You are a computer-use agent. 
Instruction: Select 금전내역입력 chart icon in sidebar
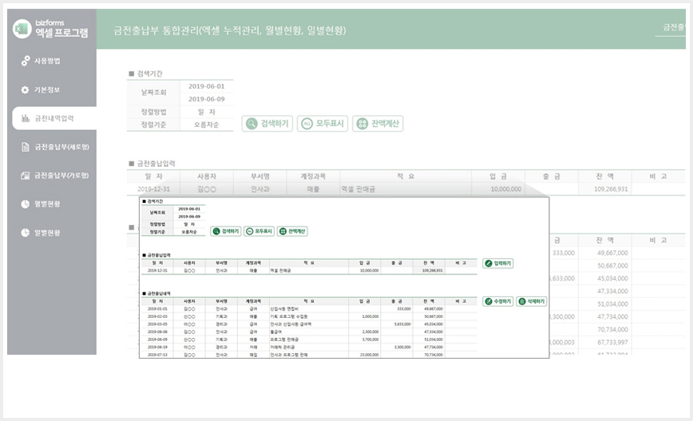click(x=26, y=118)
